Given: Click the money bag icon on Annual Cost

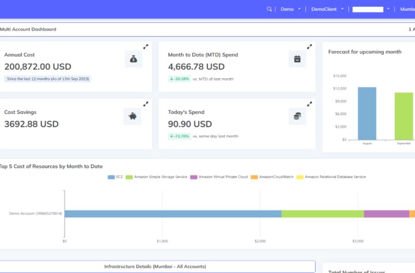Looking at the screenshot, I should tap(133, 59).
